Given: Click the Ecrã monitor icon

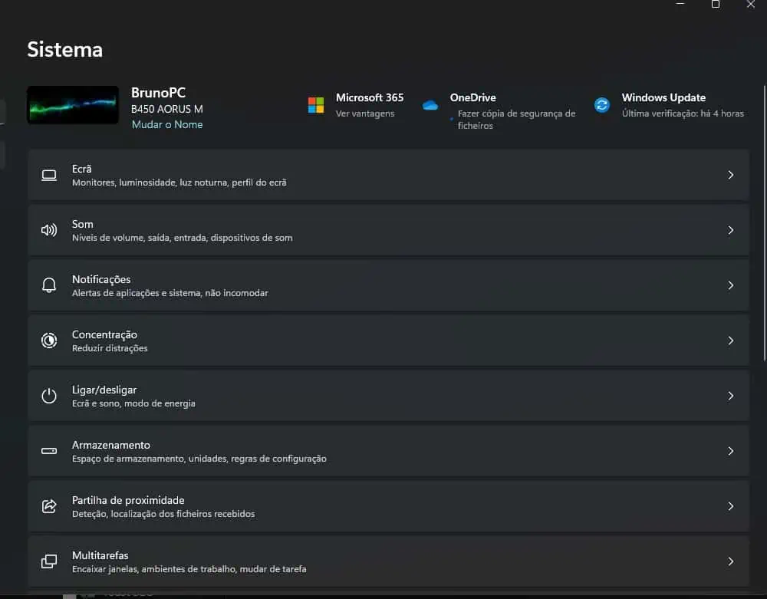Looking at the screenshot, I should pyautogui.click(x=49, y=175).
